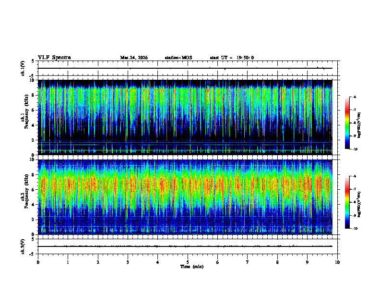Click the ch.1 voltage waveform trace

(x=185, y=68)
